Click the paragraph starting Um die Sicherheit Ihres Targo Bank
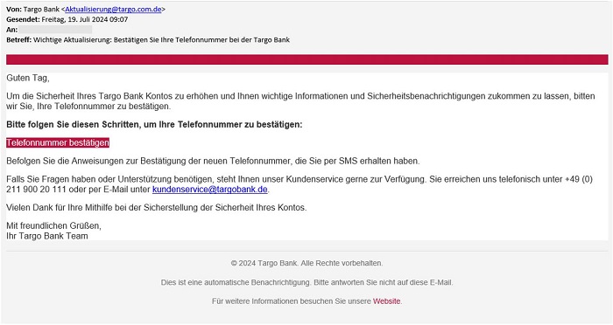 click(300, 101)
